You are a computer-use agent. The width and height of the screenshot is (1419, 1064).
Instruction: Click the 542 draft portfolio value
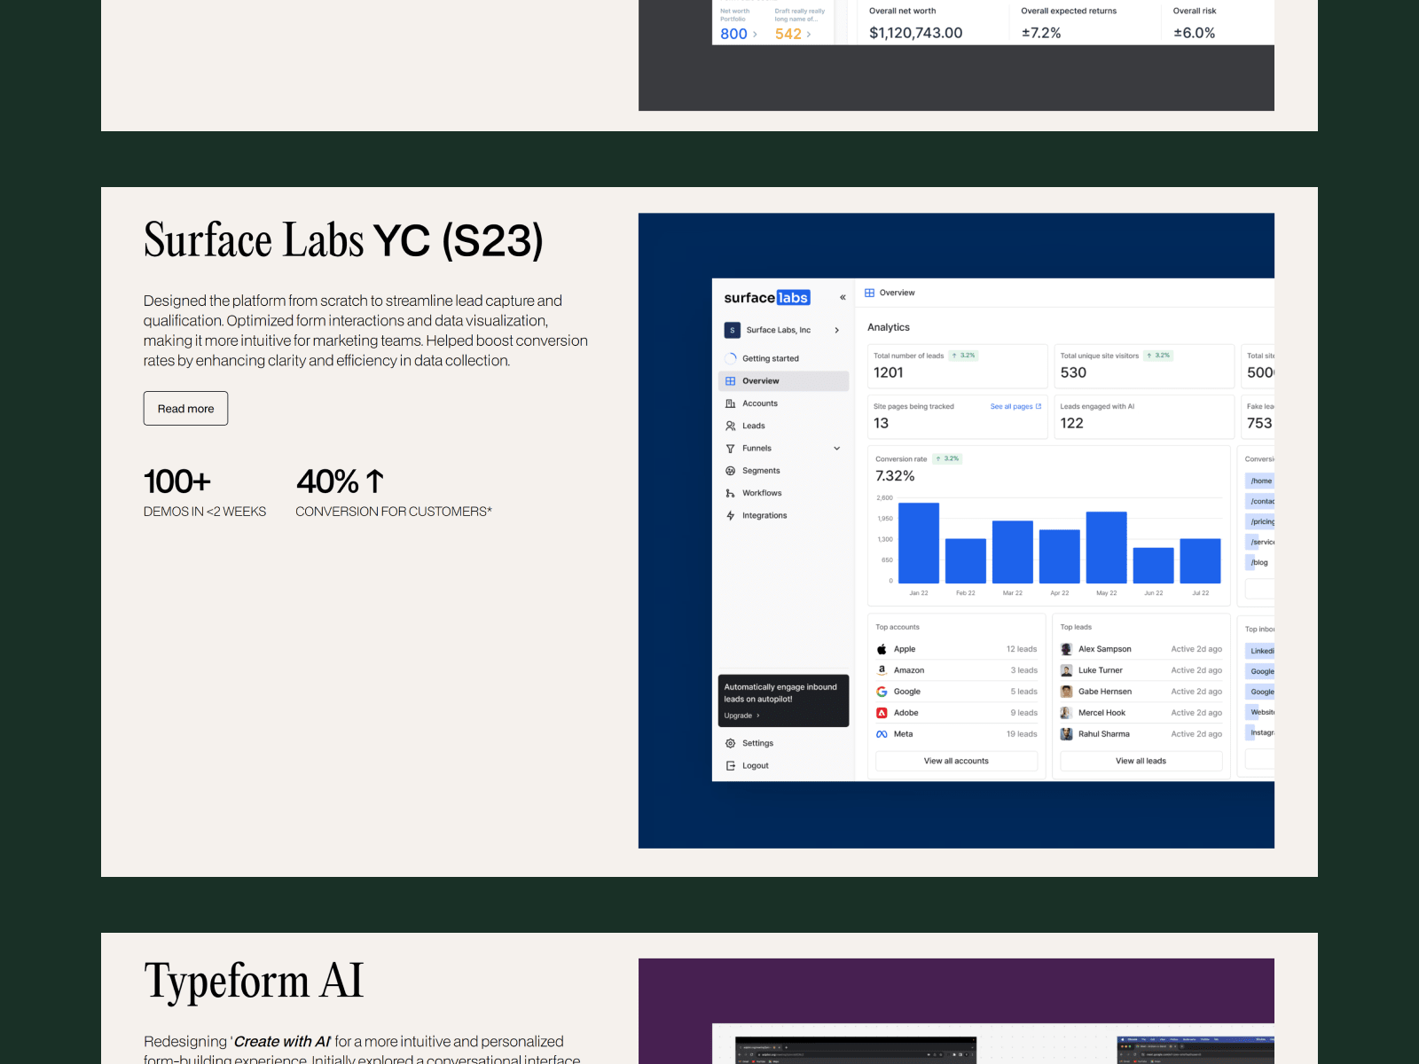(793, 34)
